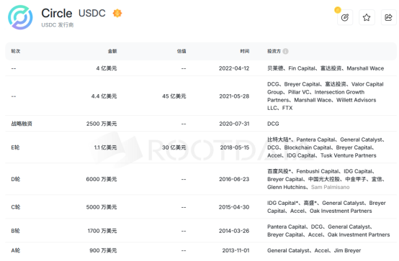Open investor Tusk Venture Partners link
The height and width of the screenshot is (261, 399).
[349, 155]
